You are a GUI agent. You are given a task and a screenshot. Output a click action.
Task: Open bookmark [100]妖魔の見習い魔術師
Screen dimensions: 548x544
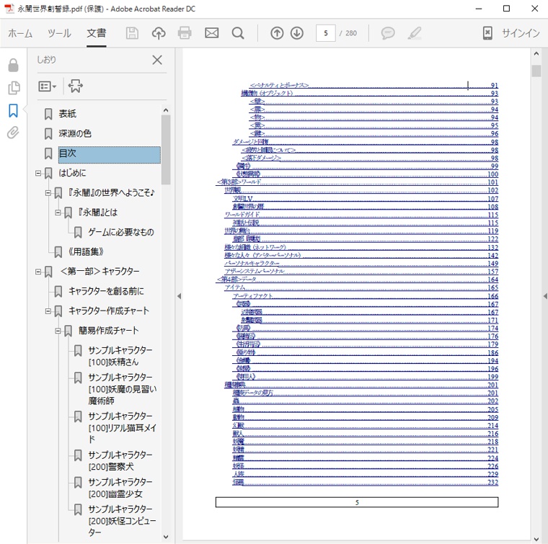(x=123, y=389)
